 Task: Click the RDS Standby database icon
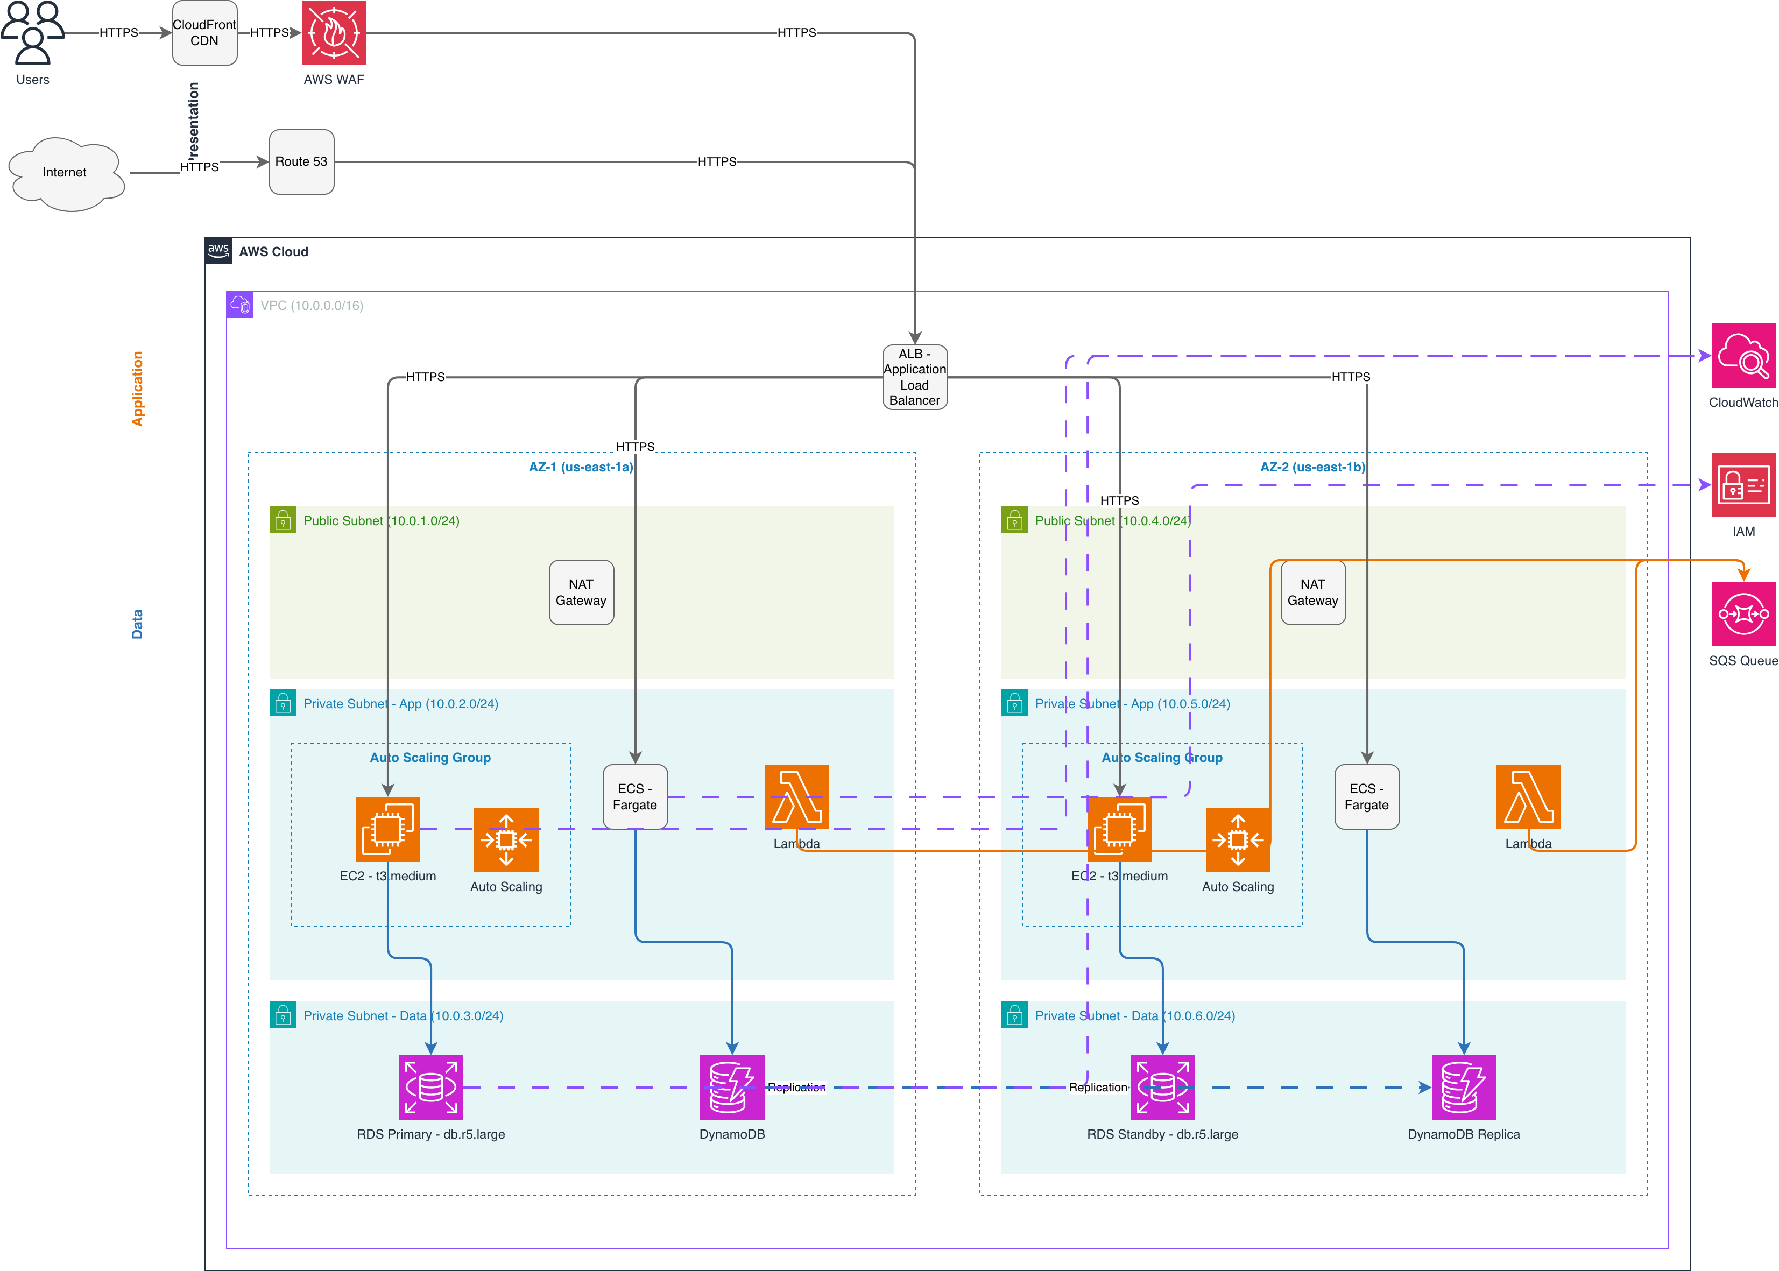[x=1163, y=1087]
